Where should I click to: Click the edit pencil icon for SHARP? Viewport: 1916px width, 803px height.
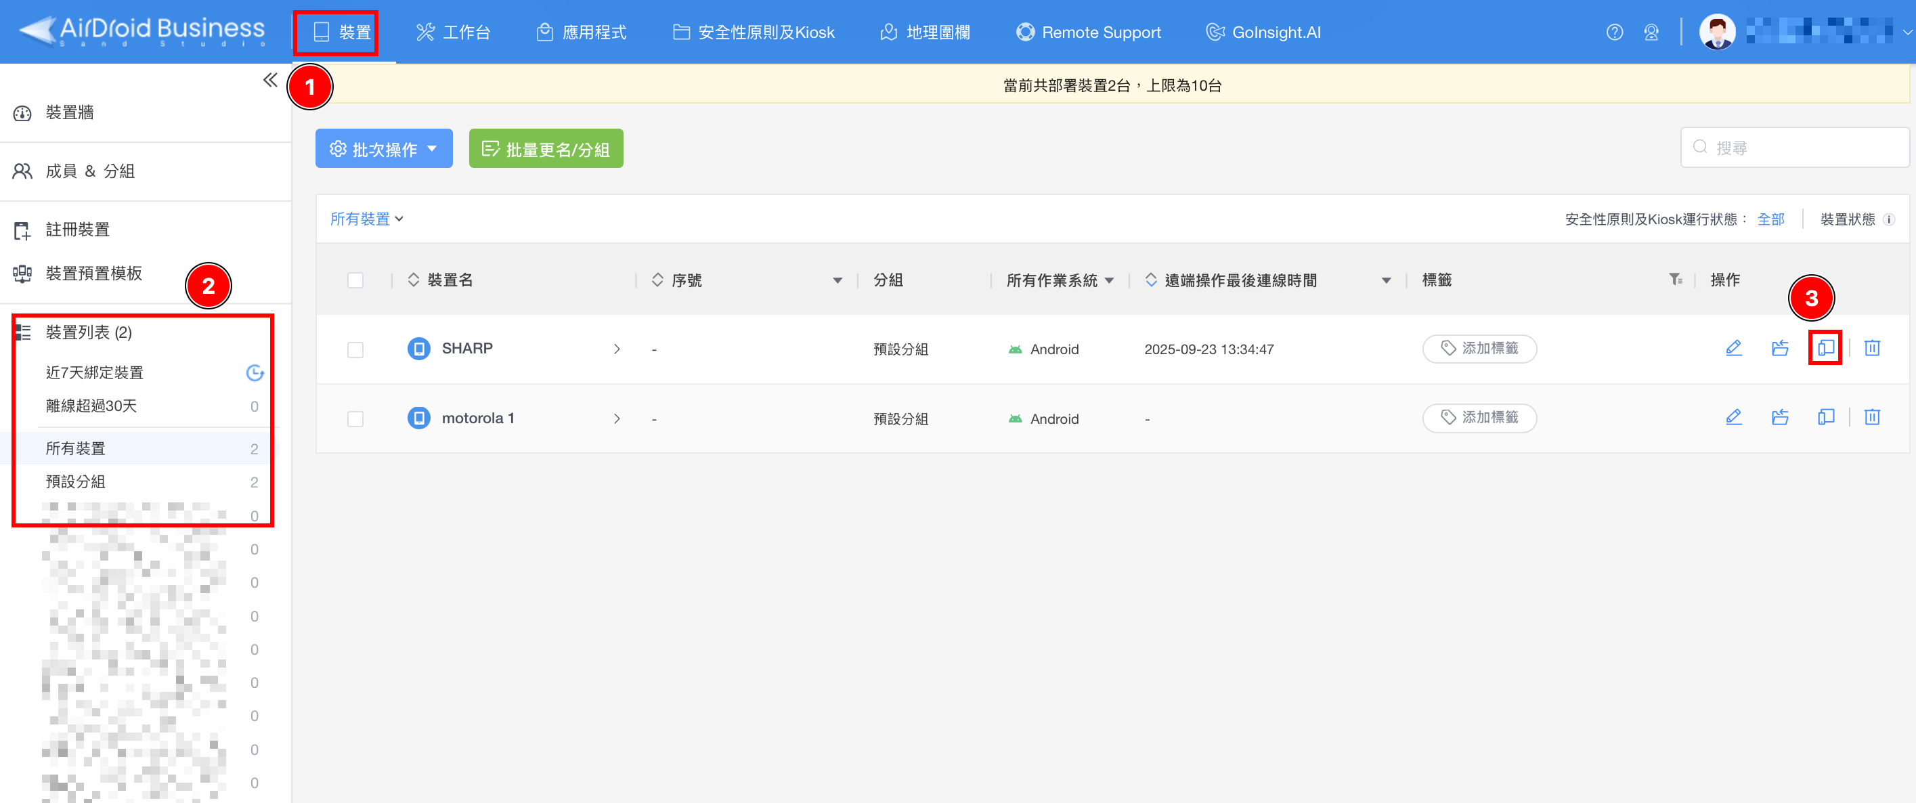click(1733, 348)
